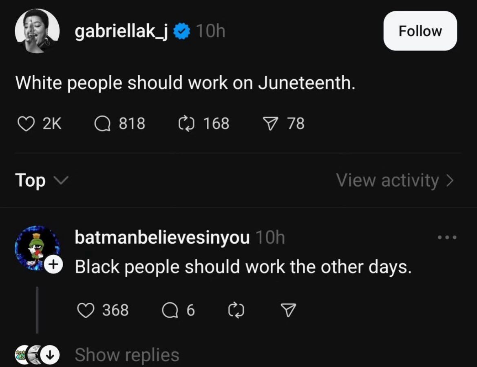Screen dimensions: 477x367
Task: Follow batmanbelievesinyou with the plus badge
Action: 53,264
